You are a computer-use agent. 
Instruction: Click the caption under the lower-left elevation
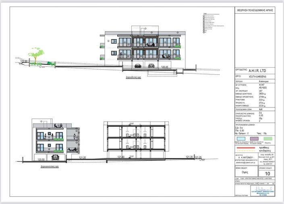(x=50, y=167)
